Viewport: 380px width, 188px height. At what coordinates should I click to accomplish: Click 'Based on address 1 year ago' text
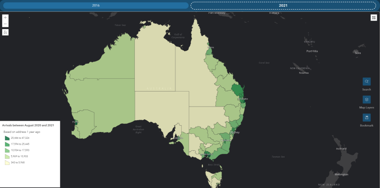(x=22, y=132)
